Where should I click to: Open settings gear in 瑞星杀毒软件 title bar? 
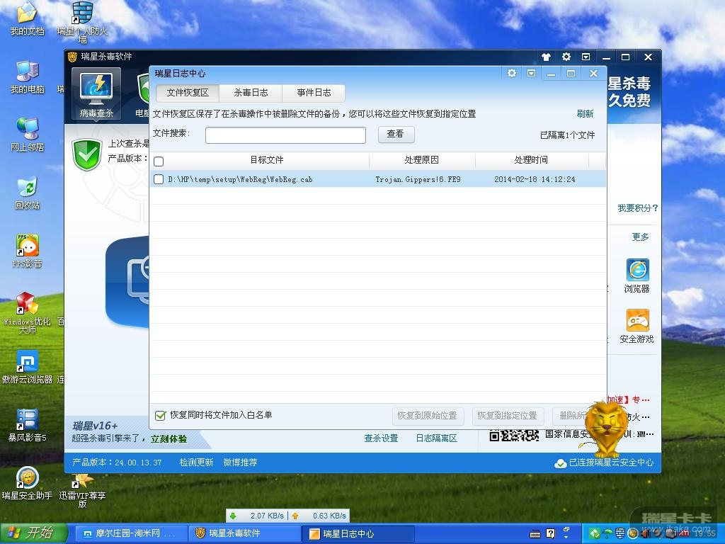click(x=566, y=57)
